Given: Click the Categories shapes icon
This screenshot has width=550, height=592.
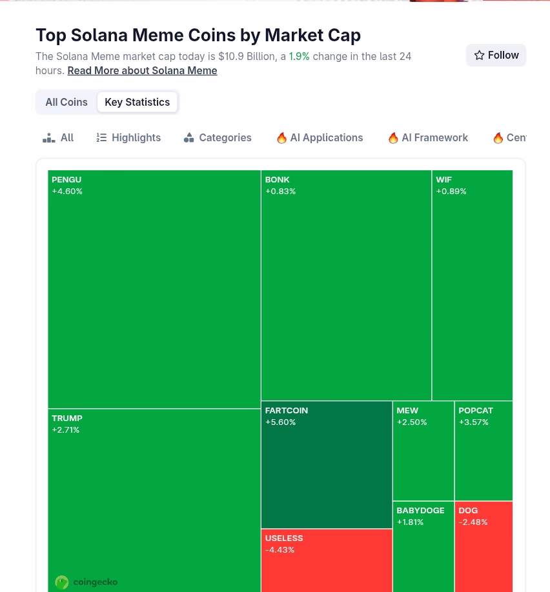Looking at the screenshot, I should point(188,137).
